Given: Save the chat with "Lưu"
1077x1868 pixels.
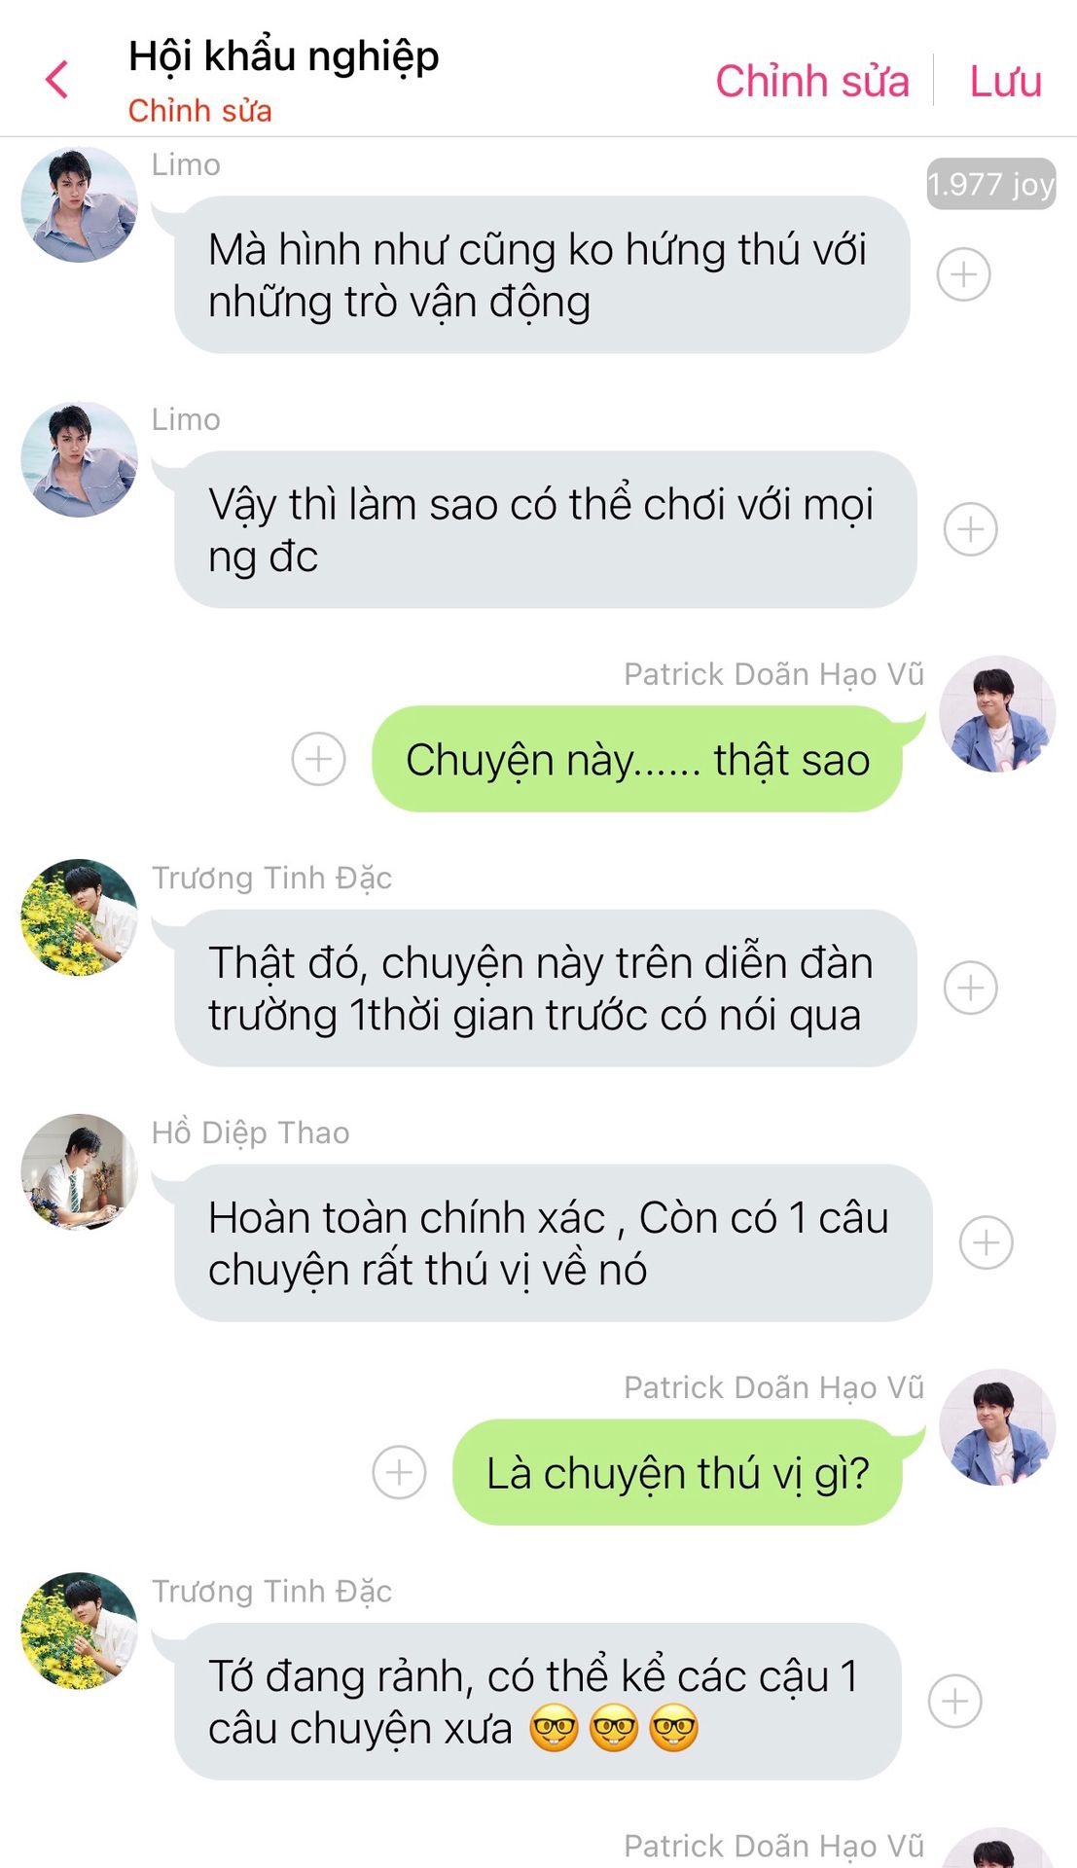Looking at the screenshot, I should pyautogui.click(x=1005, y=81).
